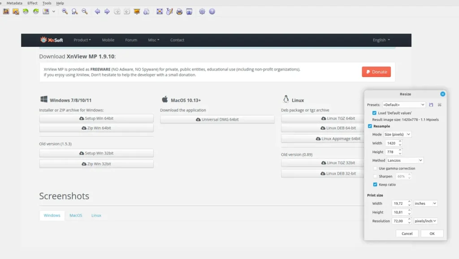
Task: Decrease Resample Height 778 with down arrow
Action: pyautogui.click(x=400, y=153)
